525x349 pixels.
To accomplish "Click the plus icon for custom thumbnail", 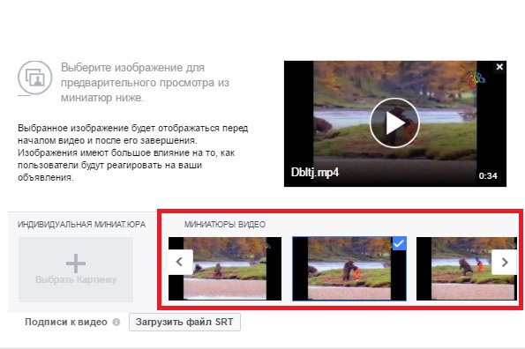I will [76, 264].
